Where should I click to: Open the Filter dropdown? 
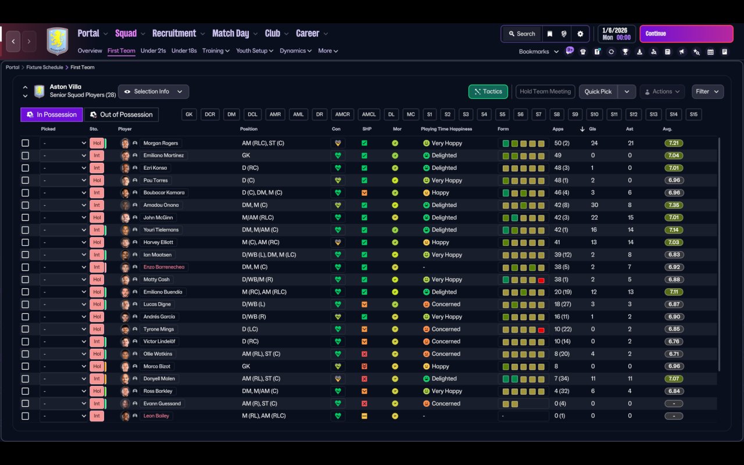coord(707,92)
